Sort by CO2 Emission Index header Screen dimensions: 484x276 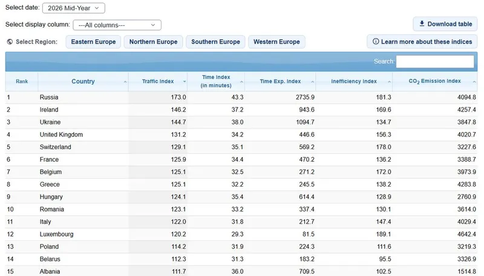434,82
